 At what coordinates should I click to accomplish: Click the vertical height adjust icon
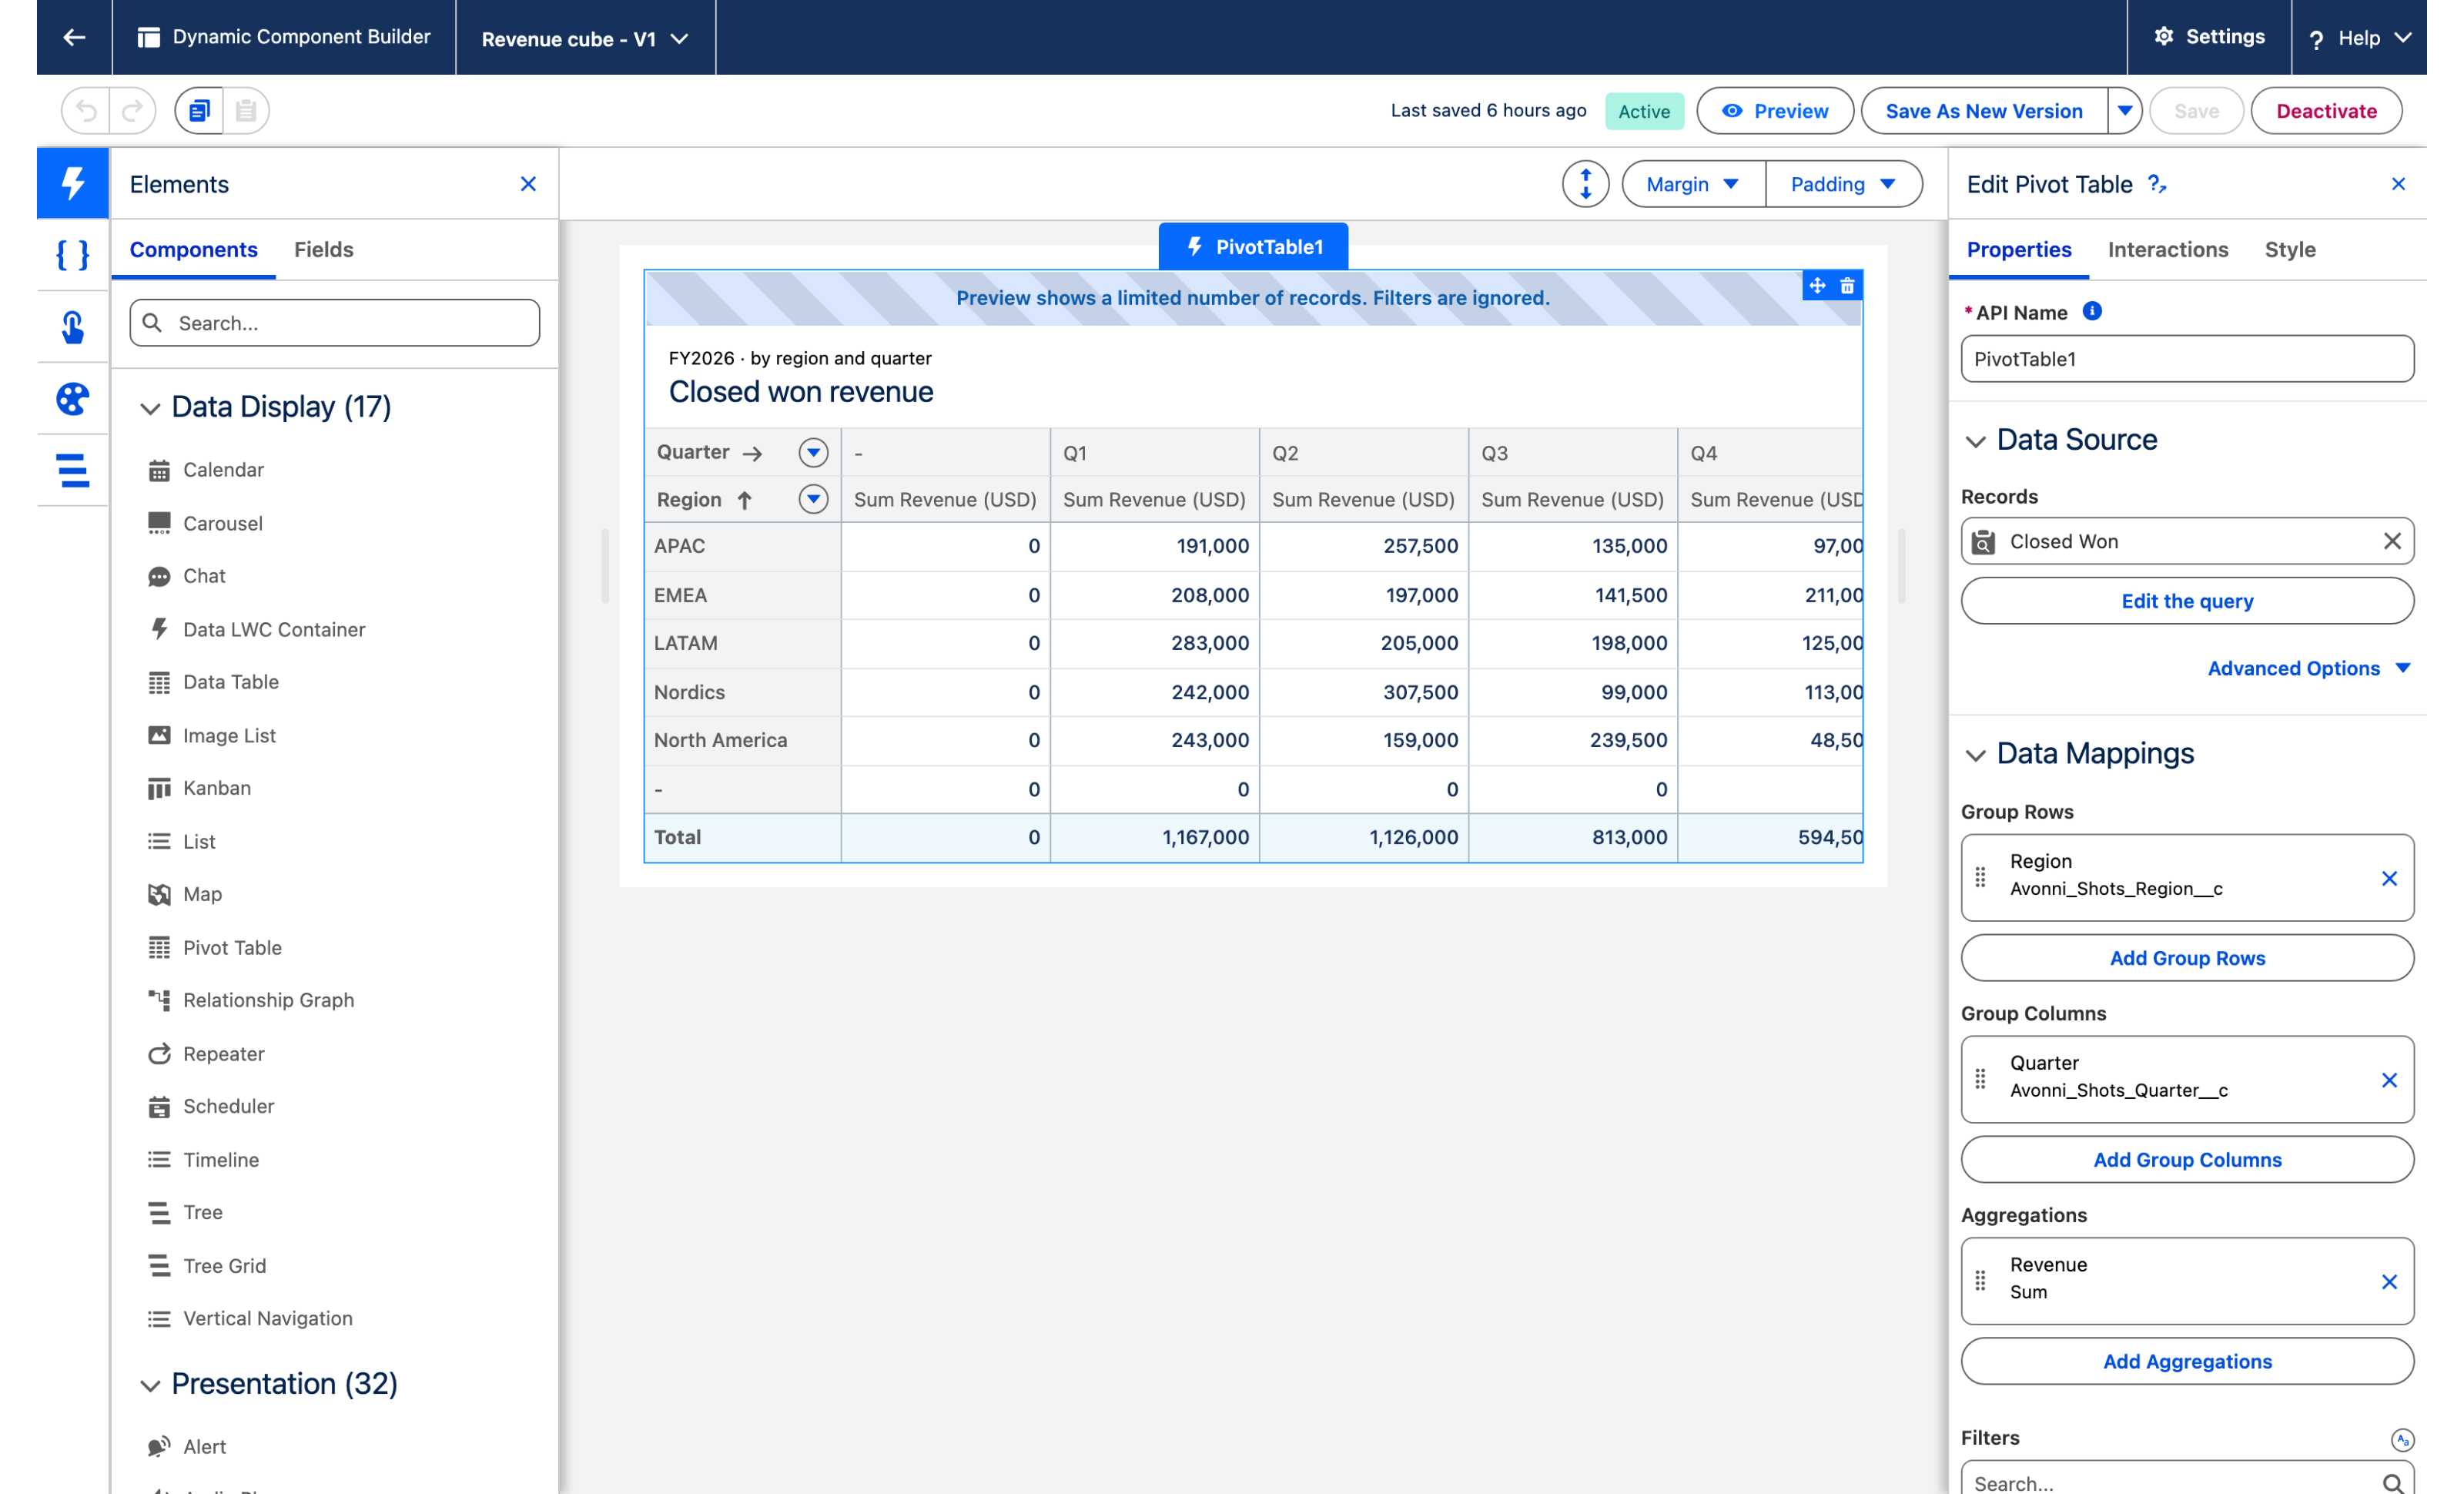tap(1585, 184)
